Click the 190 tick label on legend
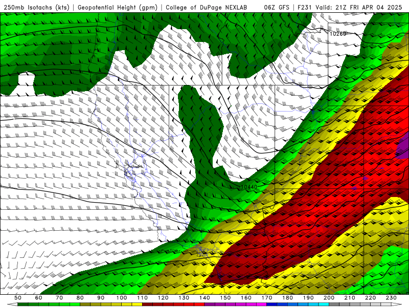 (x=308, y=298)
